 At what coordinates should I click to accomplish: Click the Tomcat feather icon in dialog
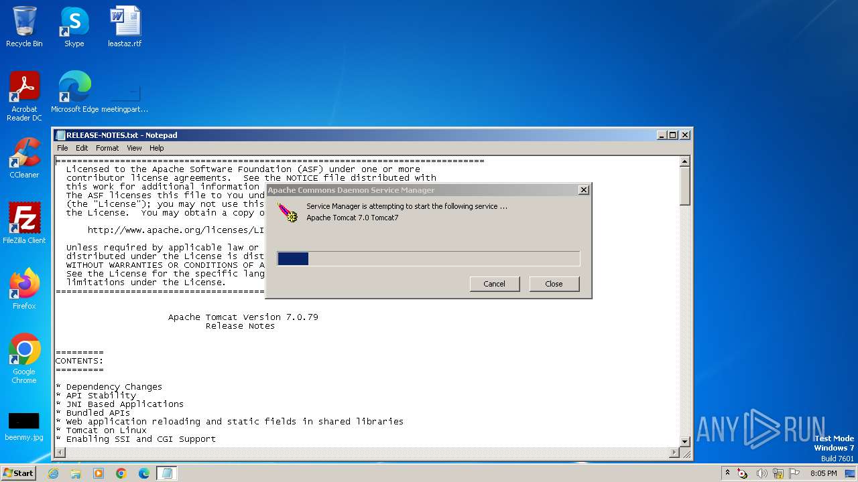(288, 212)
